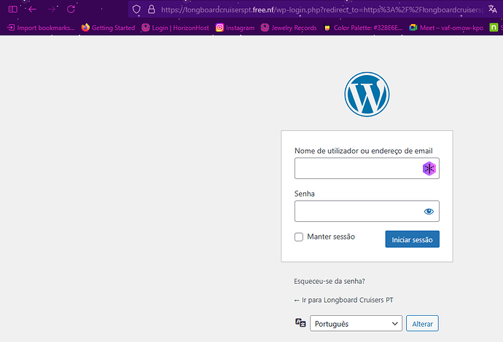The height and width of the screenshot is (342, 503).
Task: Check the Manter sessão checkbox
Action: click(299, 237)
